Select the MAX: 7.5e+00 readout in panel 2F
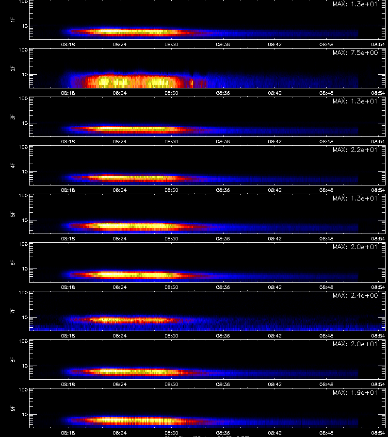The height and width of the screenshot is (437, 388). (355, 52)
